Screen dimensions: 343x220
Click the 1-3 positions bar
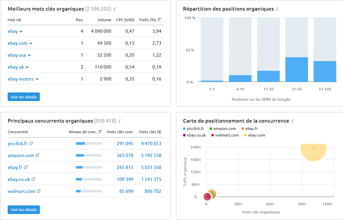[x=212, y=81]
